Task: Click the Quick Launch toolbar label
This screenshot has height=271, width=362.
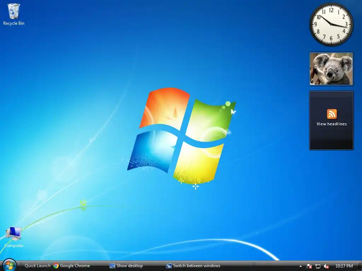Action: 37,266
